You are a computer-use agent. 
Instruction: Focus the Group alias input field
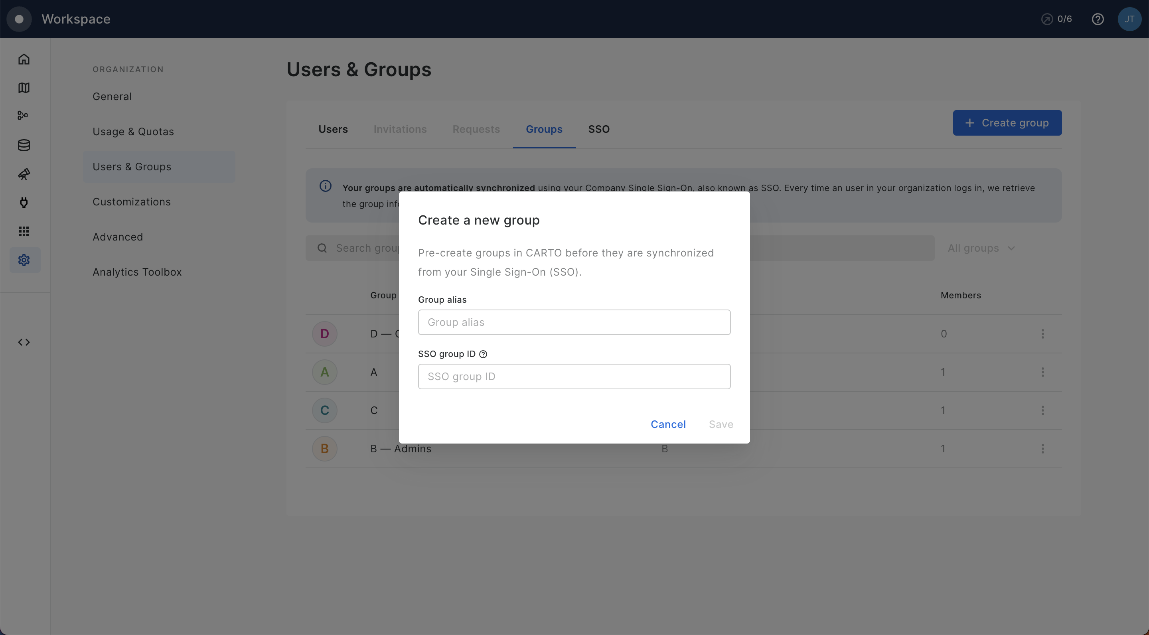574,322
